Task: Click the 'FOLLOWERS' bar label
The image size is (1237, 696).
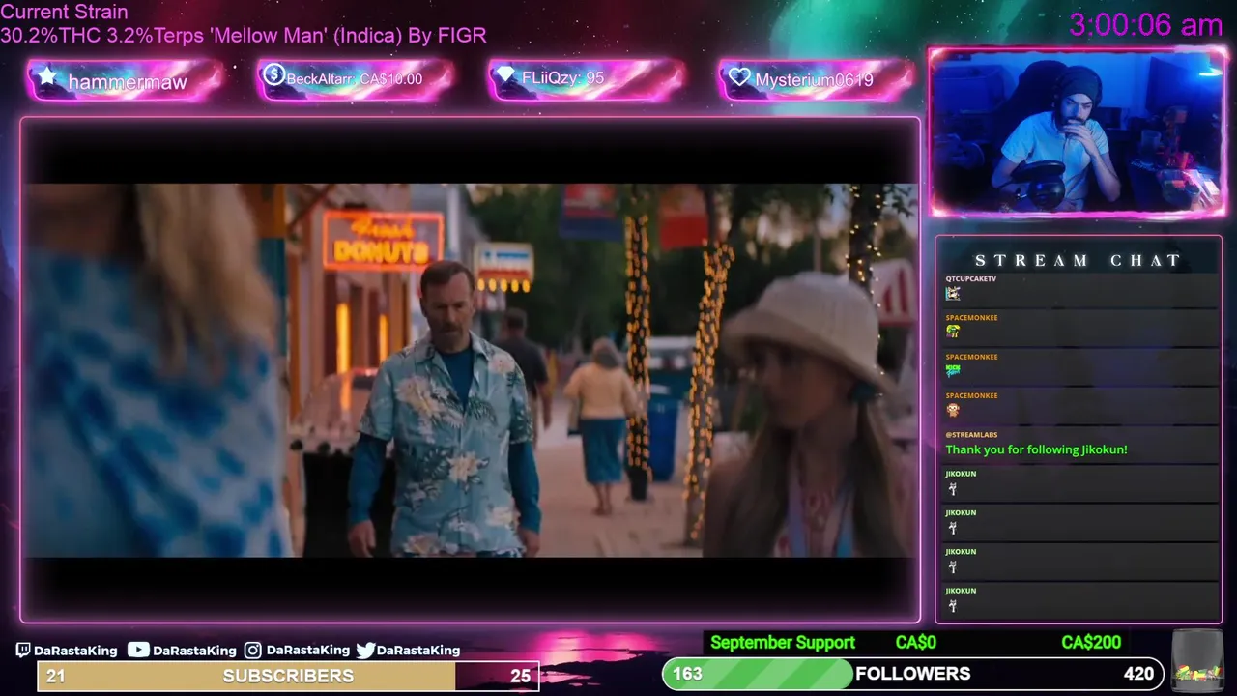Action: click(x=912, y=674)
